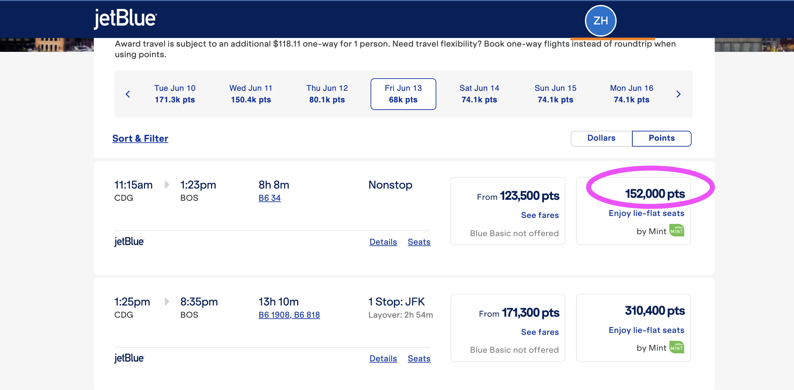Go to previous dates with left chevron
Screen dimensions: 794x390
[128, 94]
